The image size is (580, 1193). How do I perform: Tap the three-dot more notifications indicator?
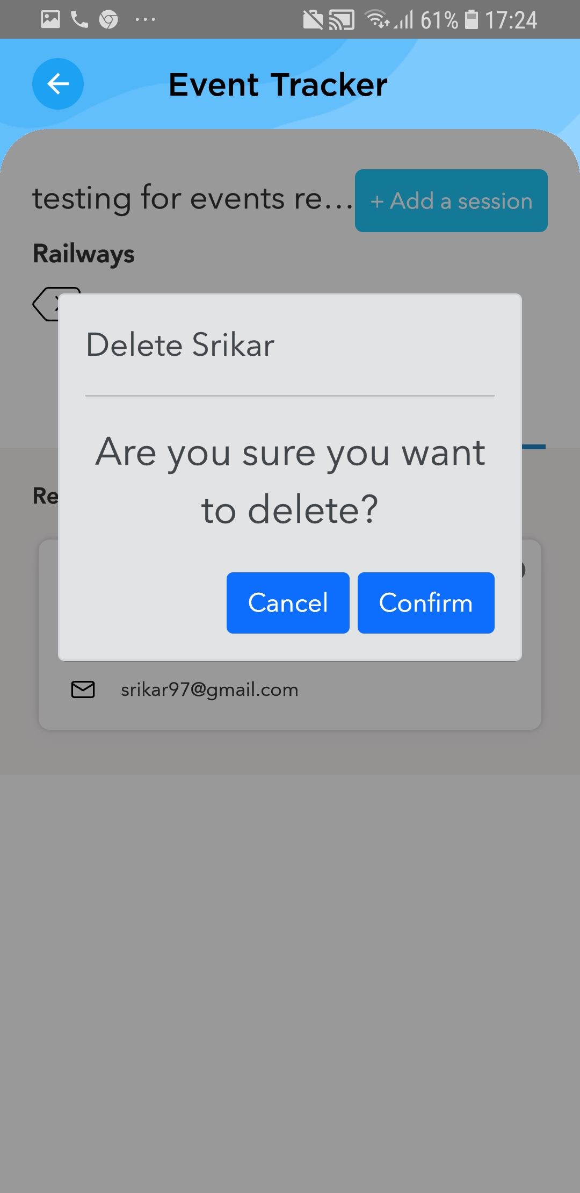(145, 20)
